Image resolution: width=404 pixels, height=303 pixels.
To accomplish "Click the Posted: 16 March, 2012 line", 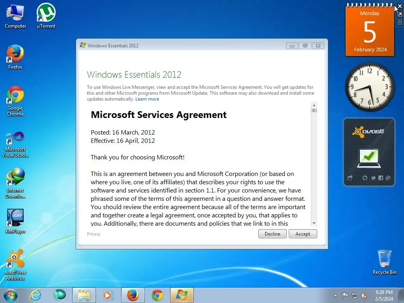I will click(123, 132).
